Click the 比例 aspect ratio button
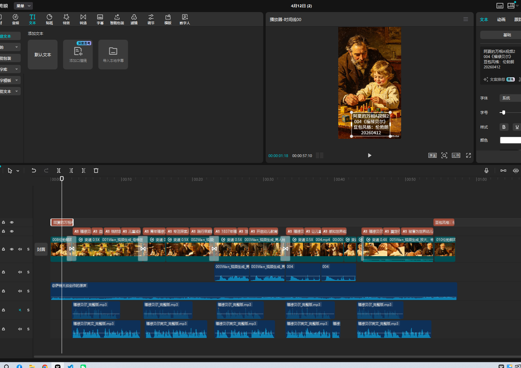521x368 pixels. (456, 155)
